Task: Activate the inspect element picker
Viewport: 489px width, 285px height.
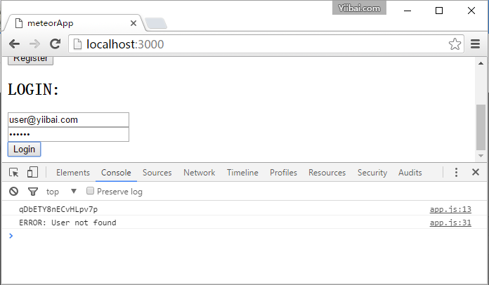Action: [x=13, y=173]
